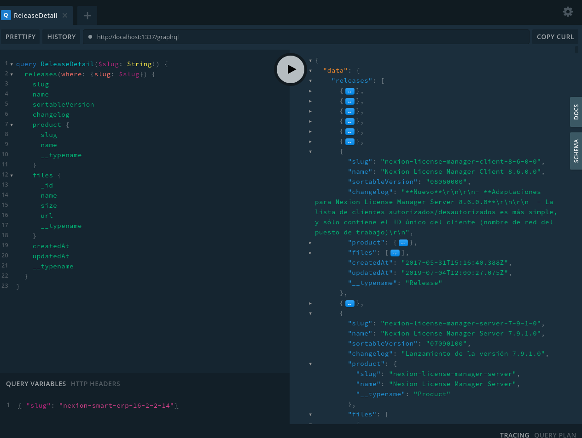This screenshot has width=582, height=438.
Task: Expand the collapsed release below the 8.6.0.0 entry
Action: tap(349, 303)
